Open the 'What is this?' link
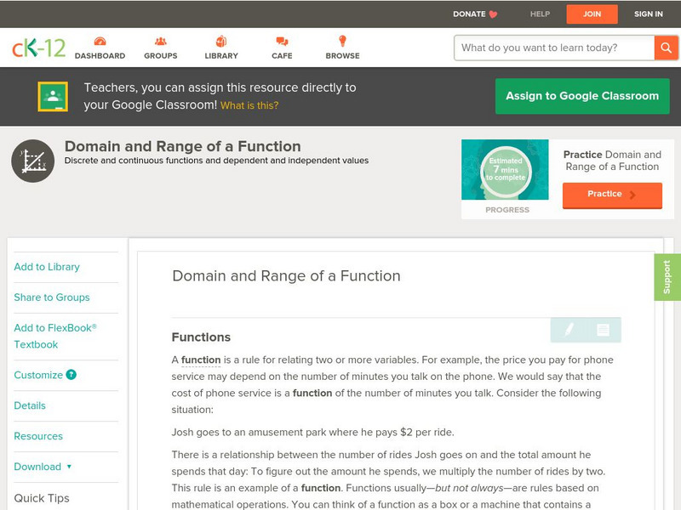This screenshot has width=681, height=510. click(x=249, y=105)
